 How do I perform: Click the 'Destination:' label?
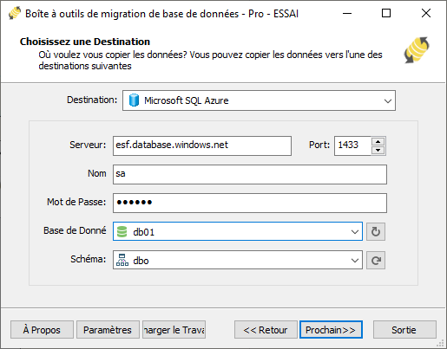pos(92,100)
